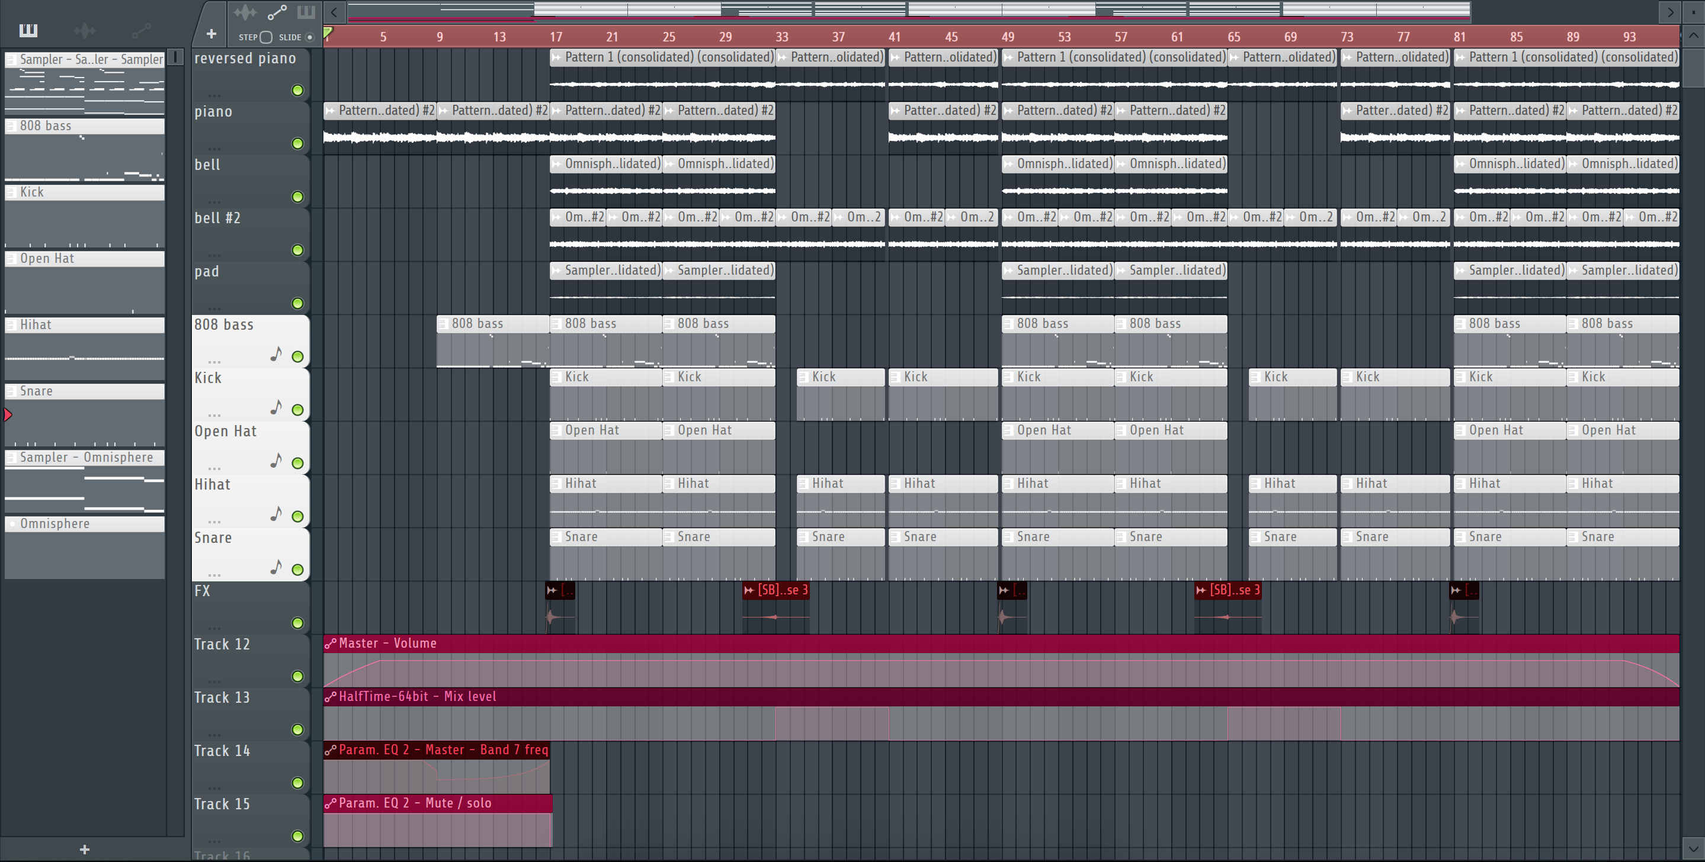The height and width of the screenshot is (862, 1705).
Task: Enable the STEP editing checkbox
Action: coord(266,37)
